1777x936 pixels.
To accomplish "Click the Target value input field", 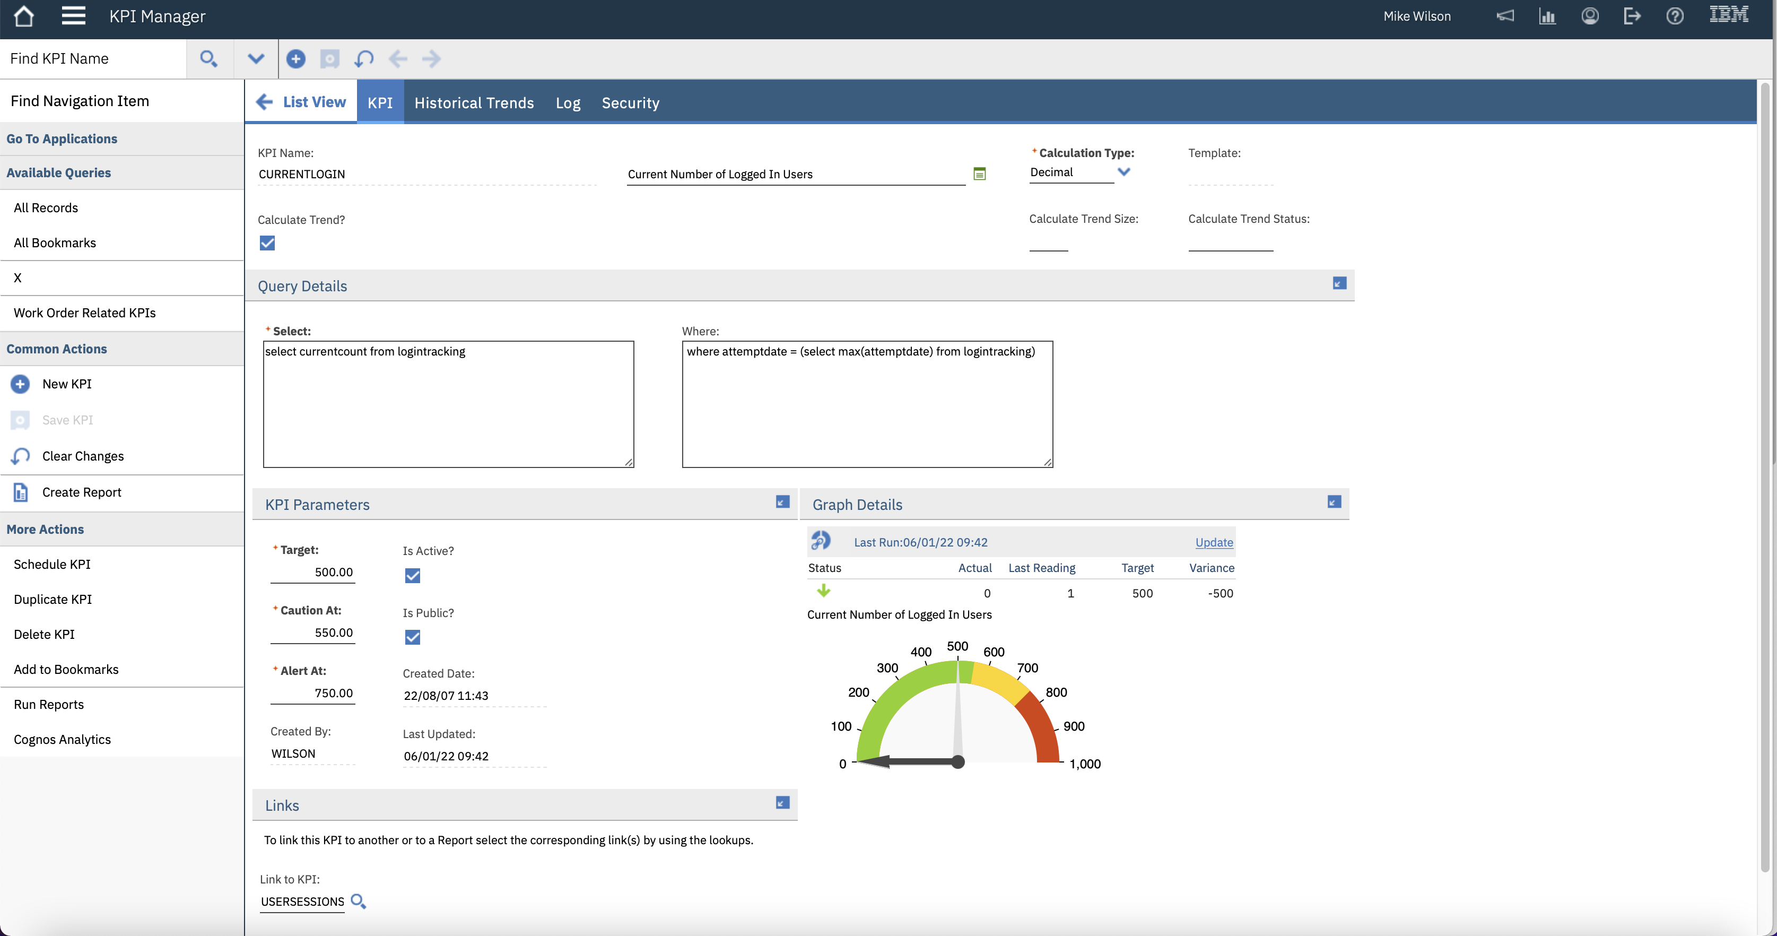I will (x=313, y=572).
